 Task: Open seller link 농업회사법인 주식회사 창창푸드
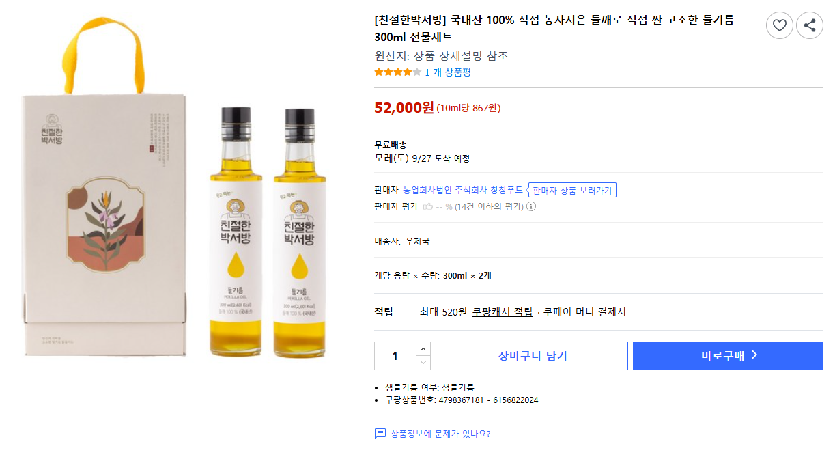point(463,190)
